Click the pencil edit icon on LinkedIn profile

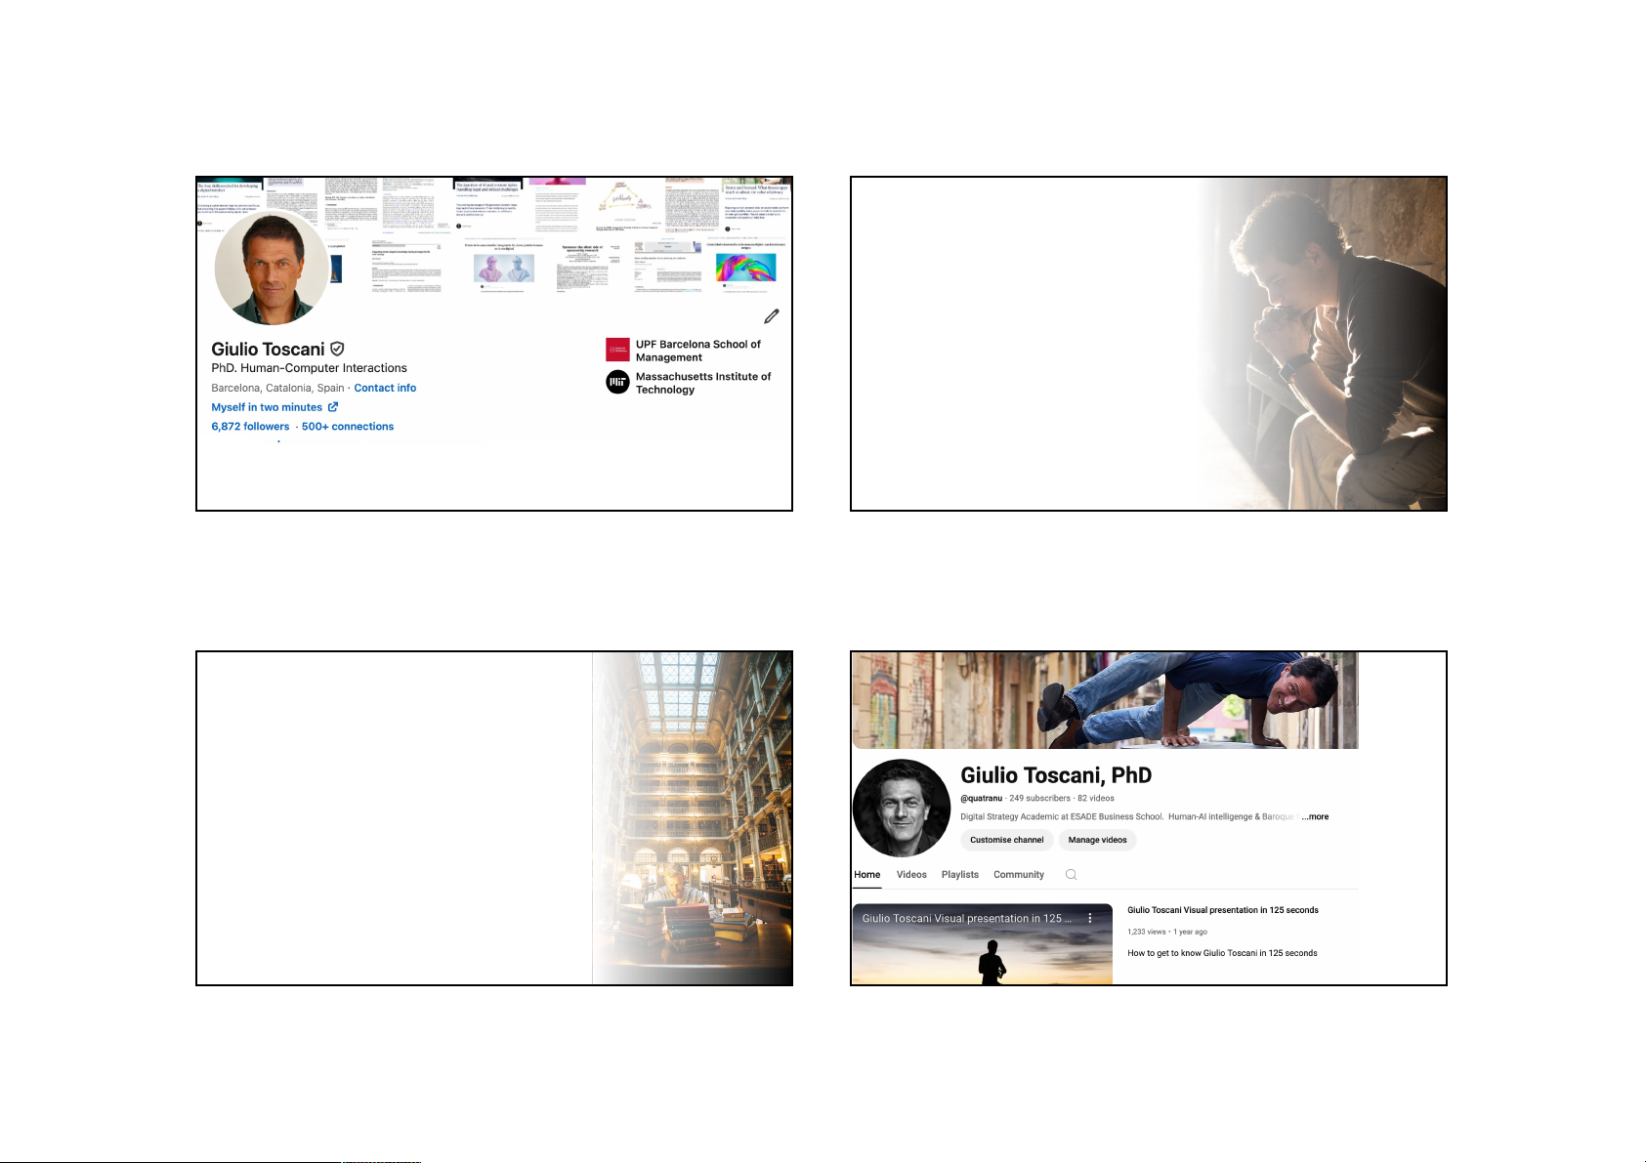click(x=771, y=316)
